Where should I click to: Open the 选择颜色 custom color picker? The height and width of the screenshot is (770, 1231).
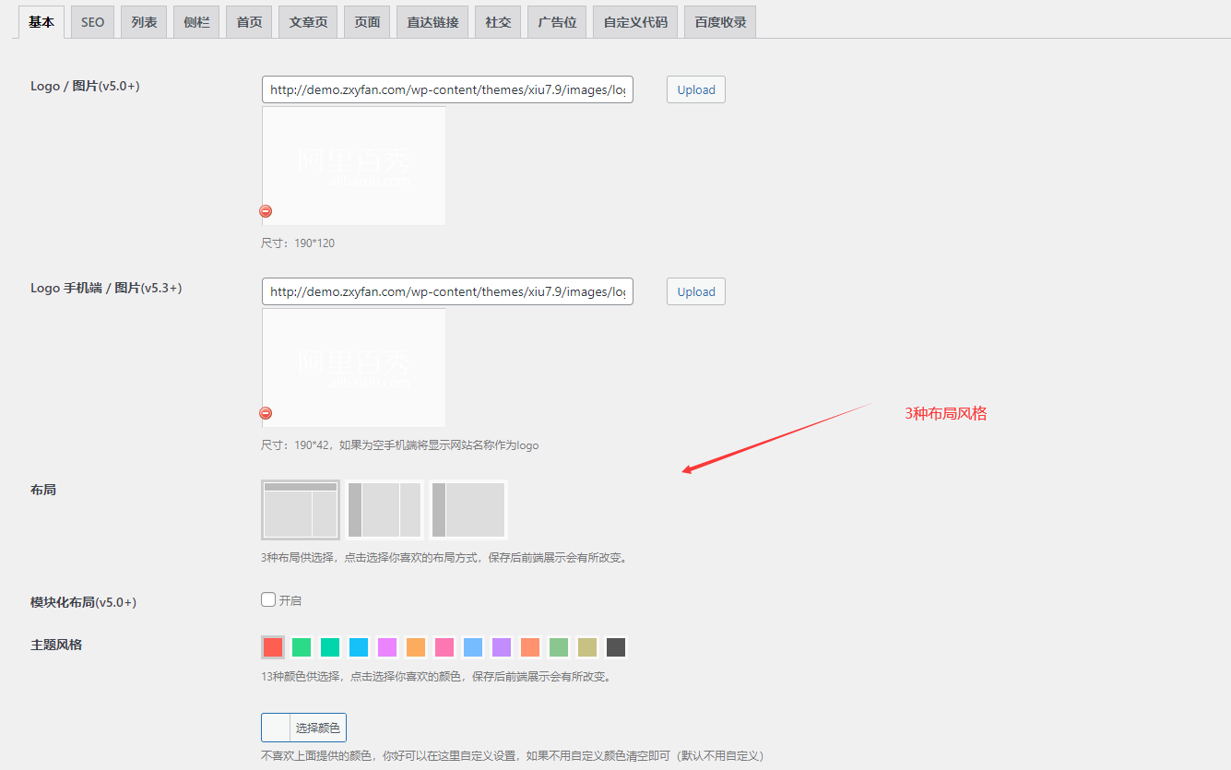[303, 728]
